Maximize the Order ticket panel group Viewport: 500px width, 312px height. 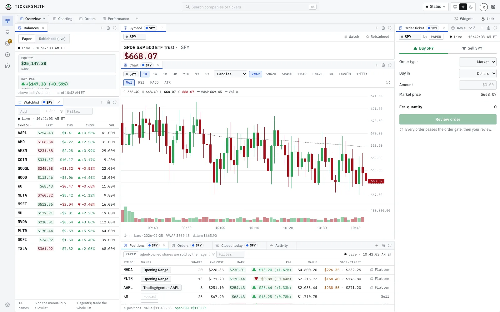click(x=495, y=28)
